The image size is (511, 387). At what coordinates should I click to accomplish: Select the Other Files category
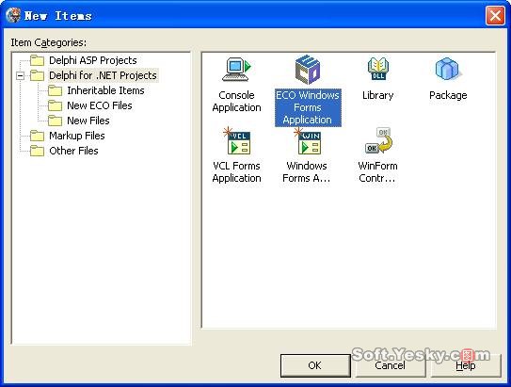tap(73, 151)
